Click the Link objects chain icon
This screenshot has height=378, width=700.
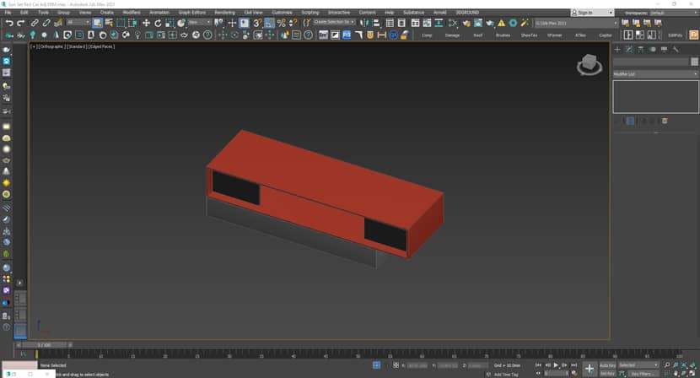tap(35, 23)
